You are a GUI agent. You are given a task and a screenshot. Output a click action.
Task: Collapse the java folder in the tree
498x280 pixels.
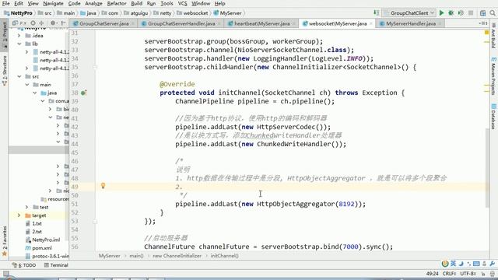pyautogui.click(x=34, y=93)
